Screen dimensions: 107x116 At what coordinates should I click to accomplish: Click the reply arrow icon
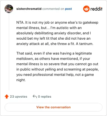click(35, 96)
